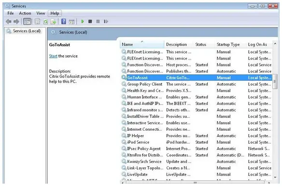Screen dimensions: 282x187
Task: Select the iPod Service row
Action: [x=196, y=142]
